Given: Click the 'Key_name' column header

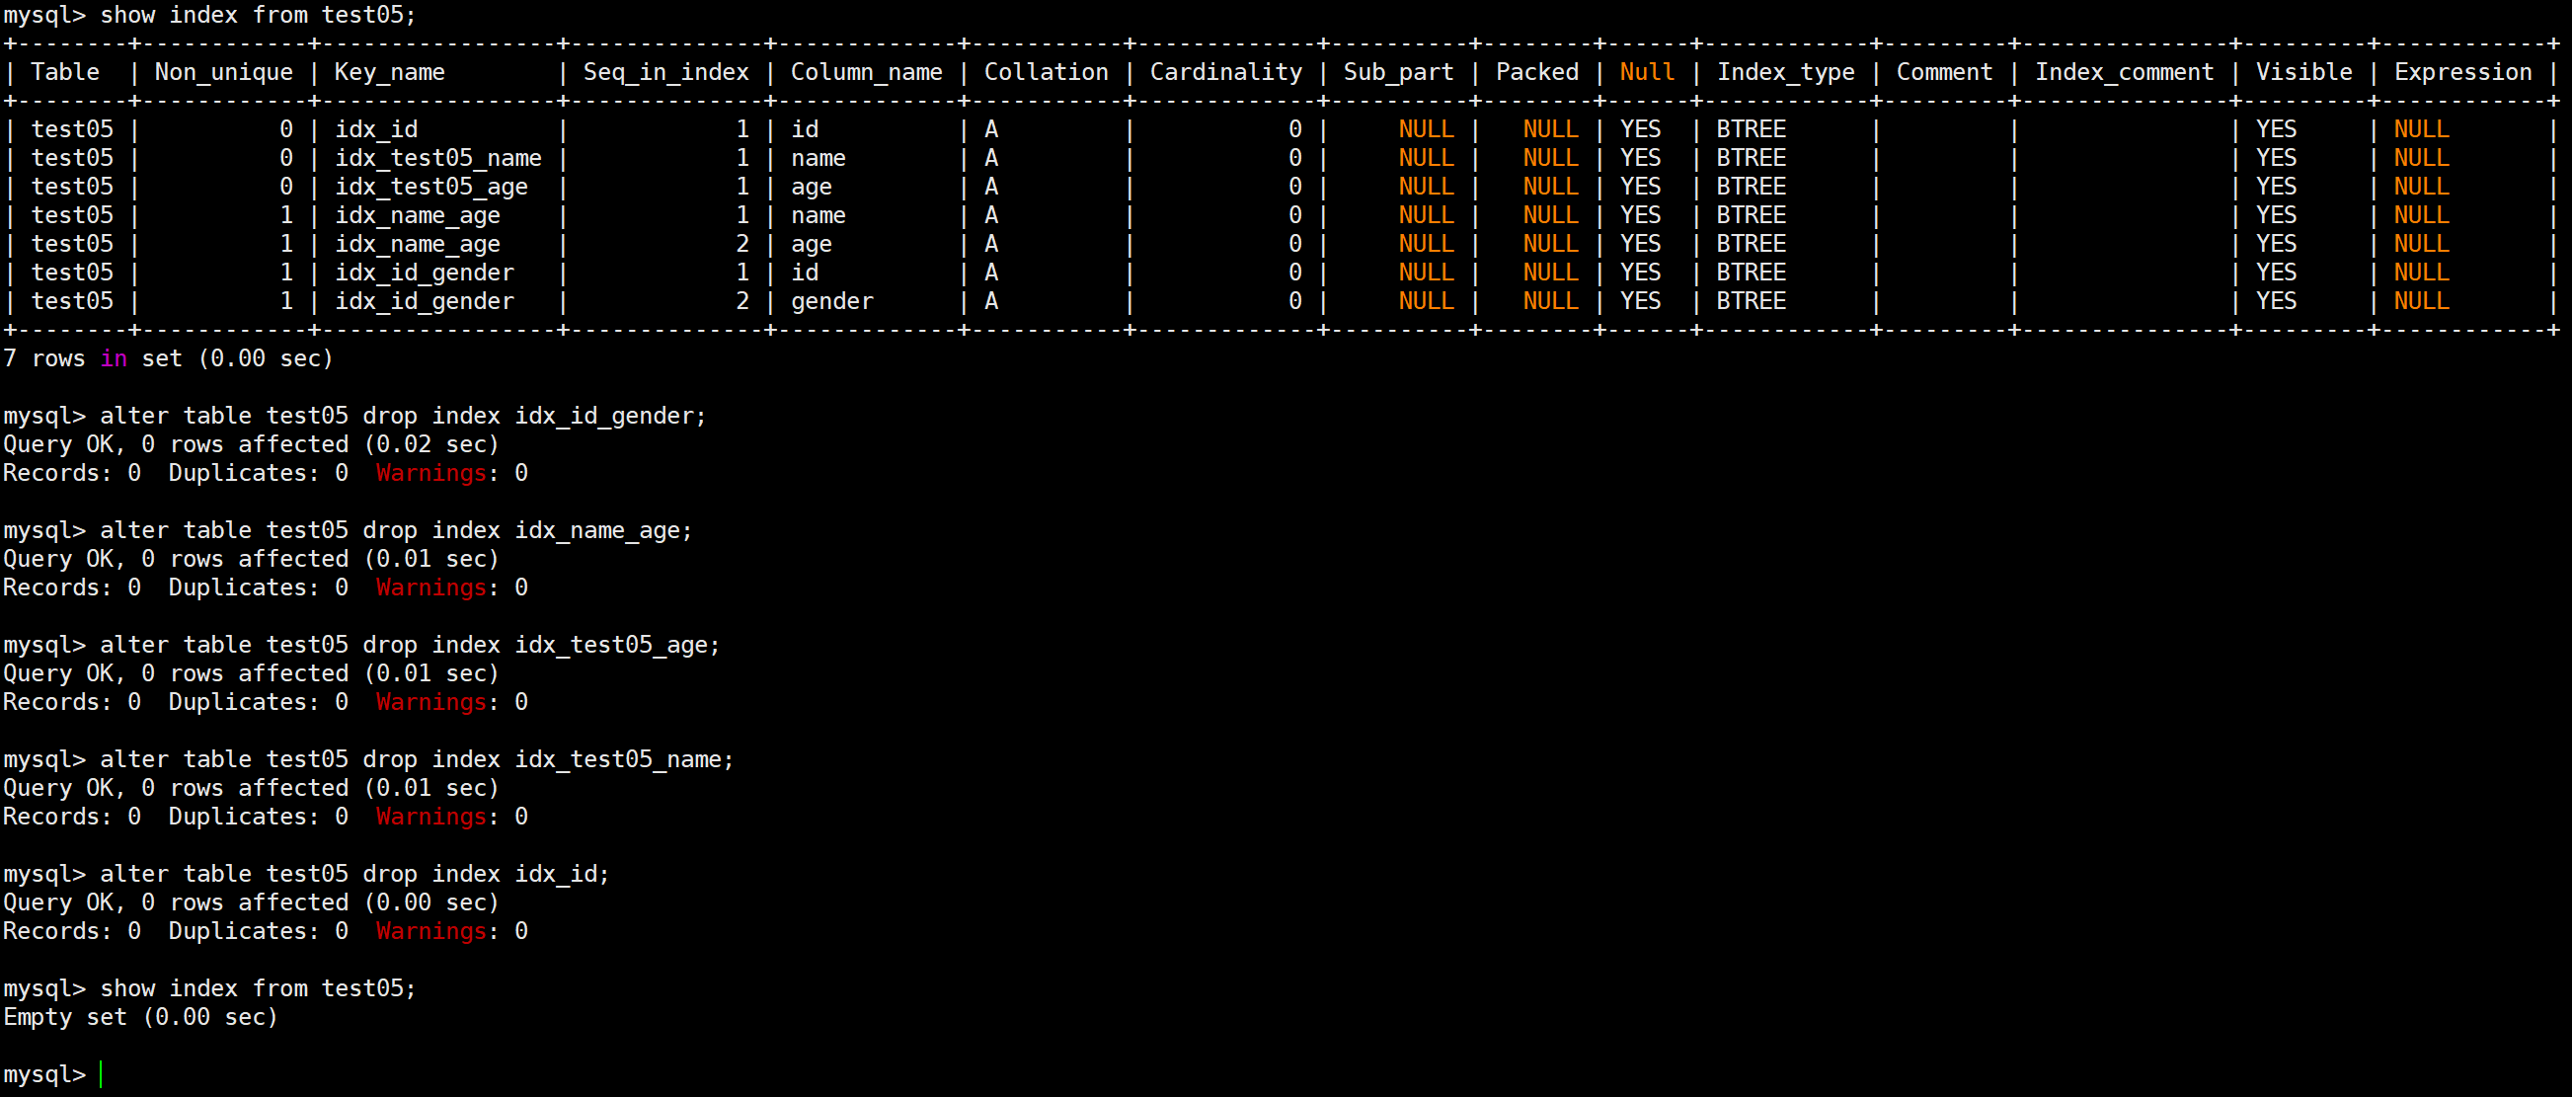Looking at the screenshot, I should [389, 73].
